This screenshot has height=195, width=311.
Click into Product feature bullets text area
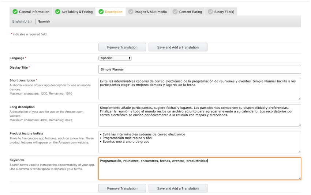pyautogui.click(x=199, y=142)
